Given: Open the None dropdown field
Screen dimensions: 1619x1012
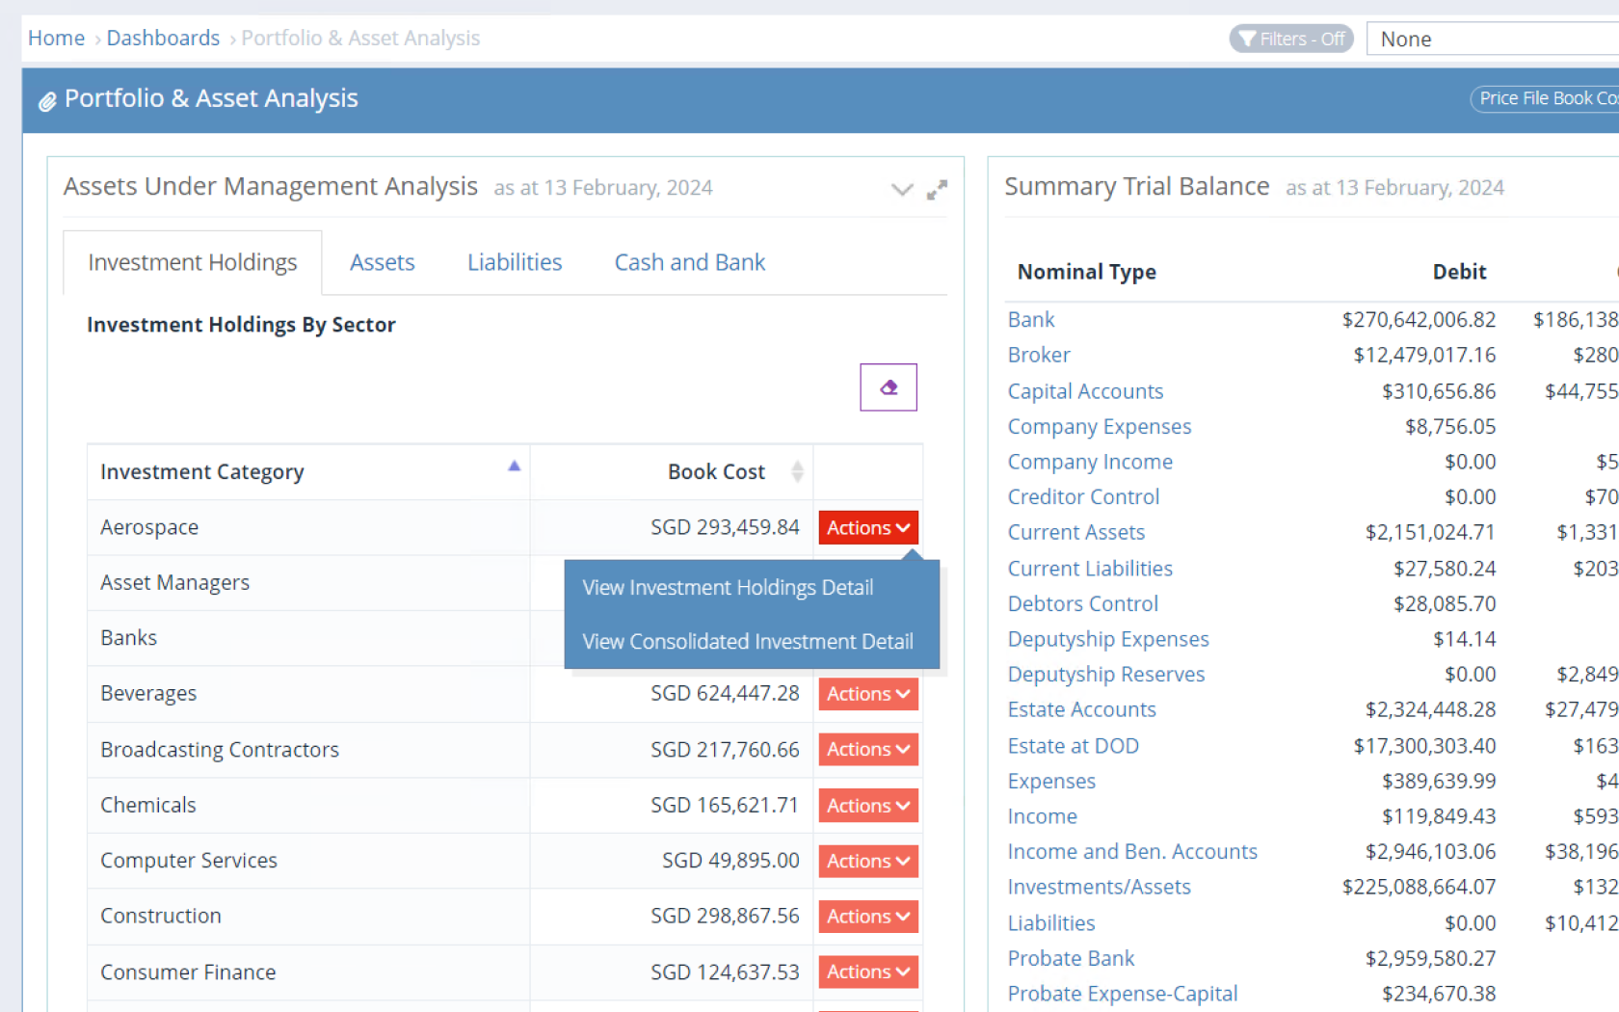Looking at the screenshot, I should (1490, 39).
